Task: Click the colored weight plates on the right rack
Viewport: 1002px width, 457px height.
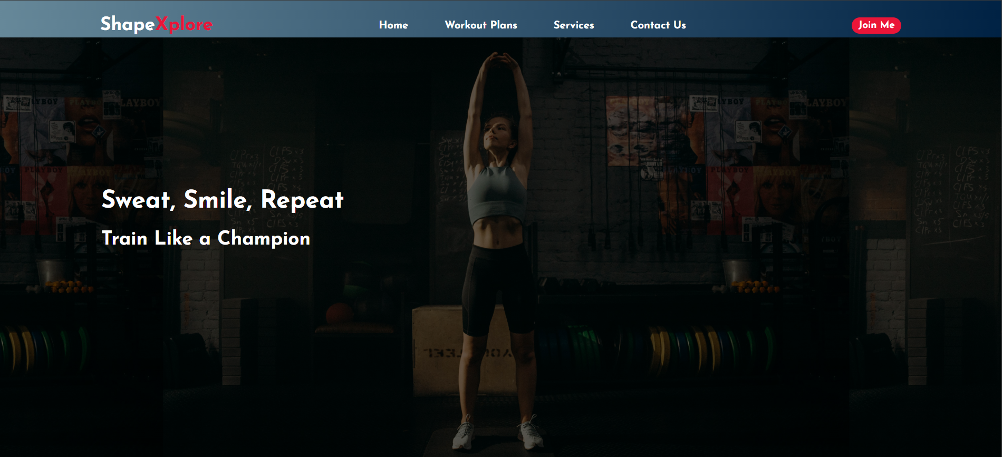Action: click(686, 348)
